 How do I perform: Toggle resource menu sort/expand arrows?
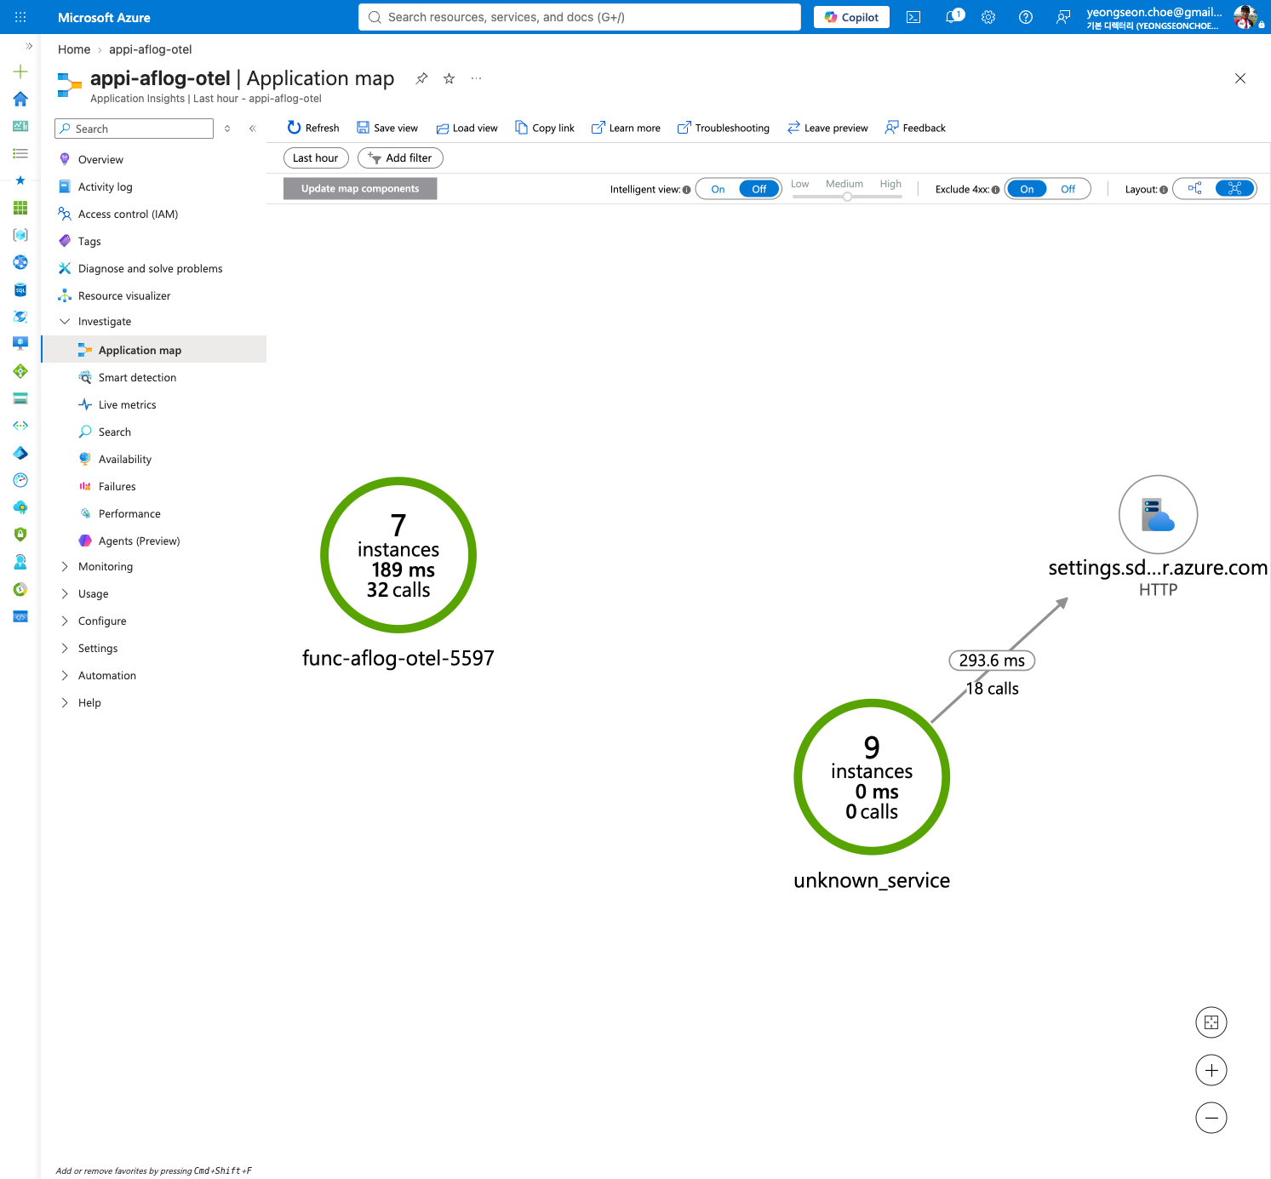(227, 129)
